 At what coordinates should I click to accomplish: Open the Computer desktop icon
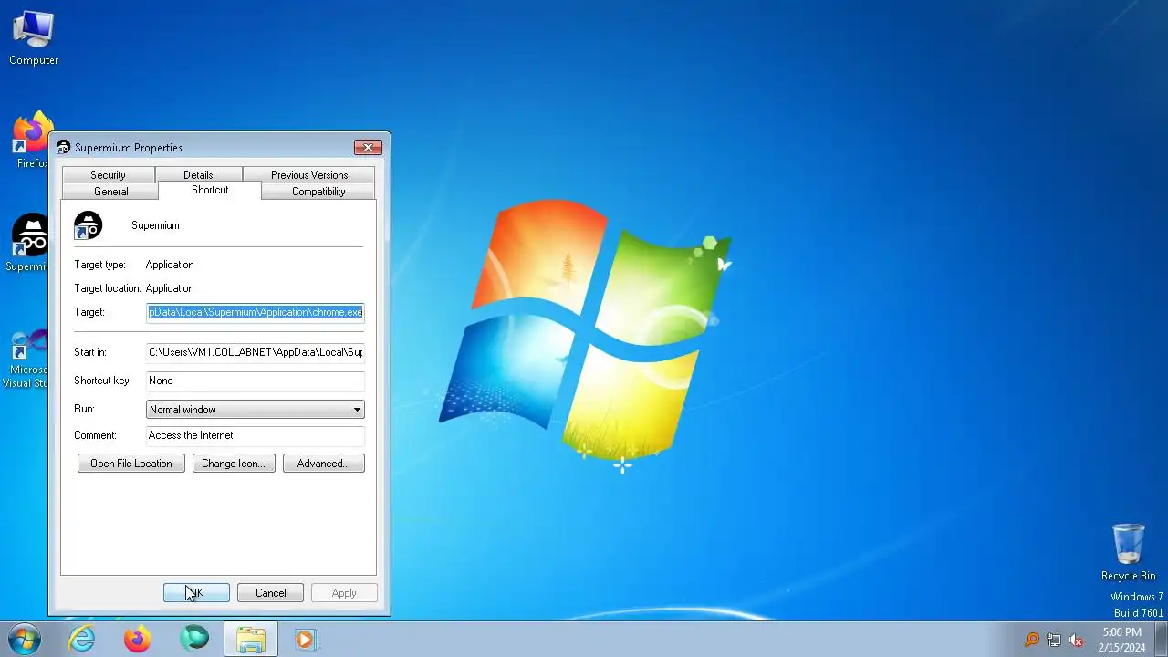point(34,38)
